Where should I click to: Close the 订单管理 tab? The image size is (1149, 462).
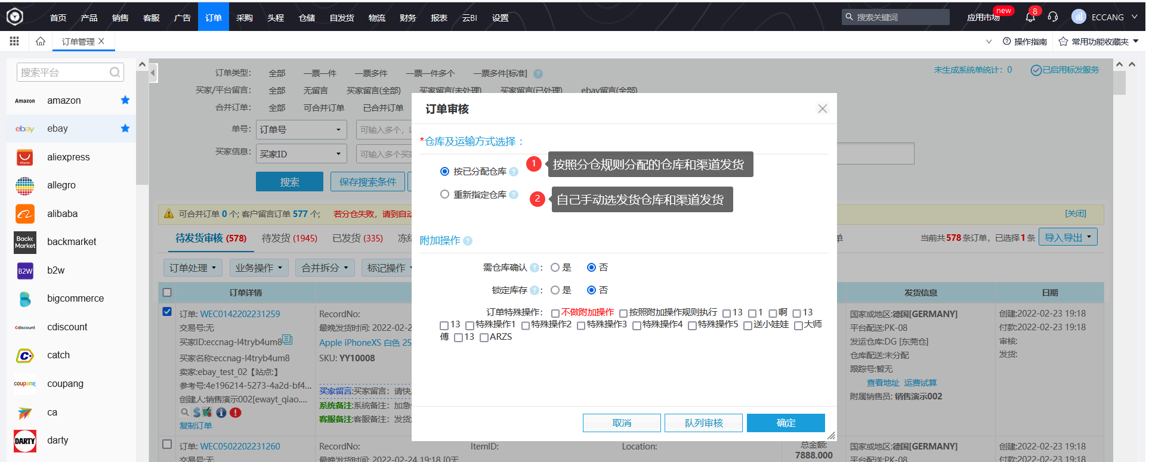(x=101, y=41)
